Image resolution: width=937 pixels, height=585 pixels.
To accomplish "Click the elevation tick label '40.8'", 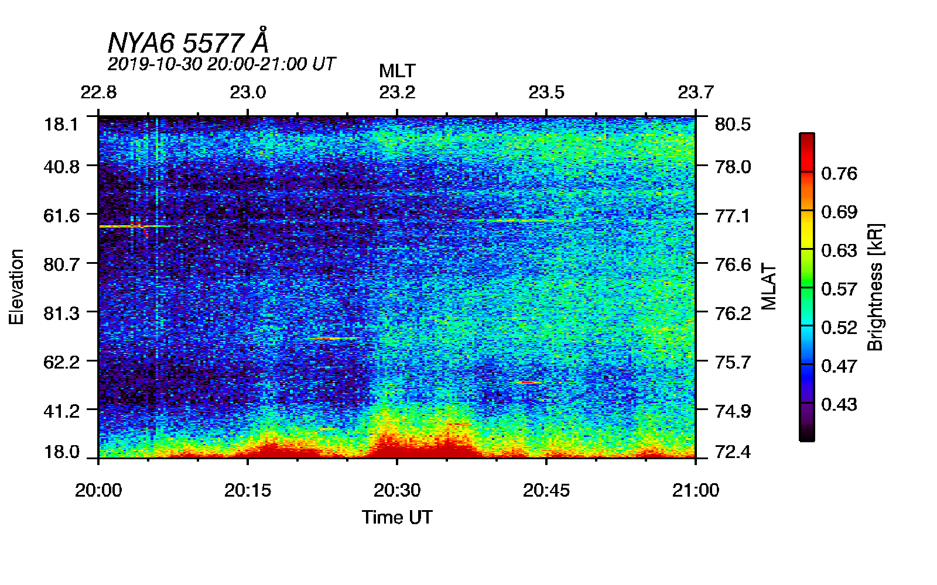I will (x=61, y=167).
